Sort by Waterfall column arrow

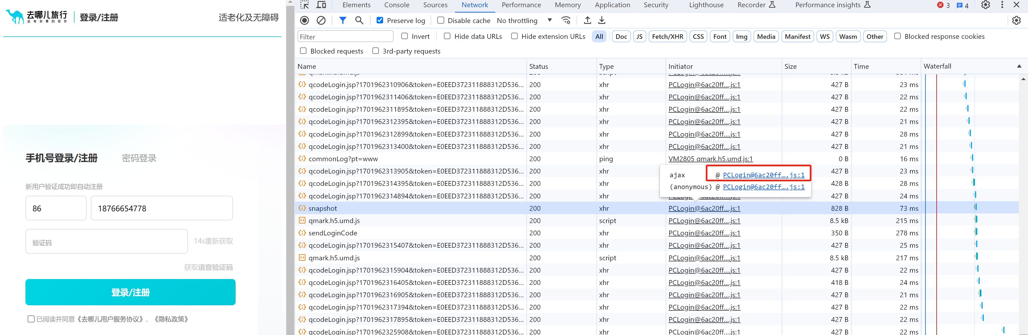pyautogui.click(x=1019, y=66)
